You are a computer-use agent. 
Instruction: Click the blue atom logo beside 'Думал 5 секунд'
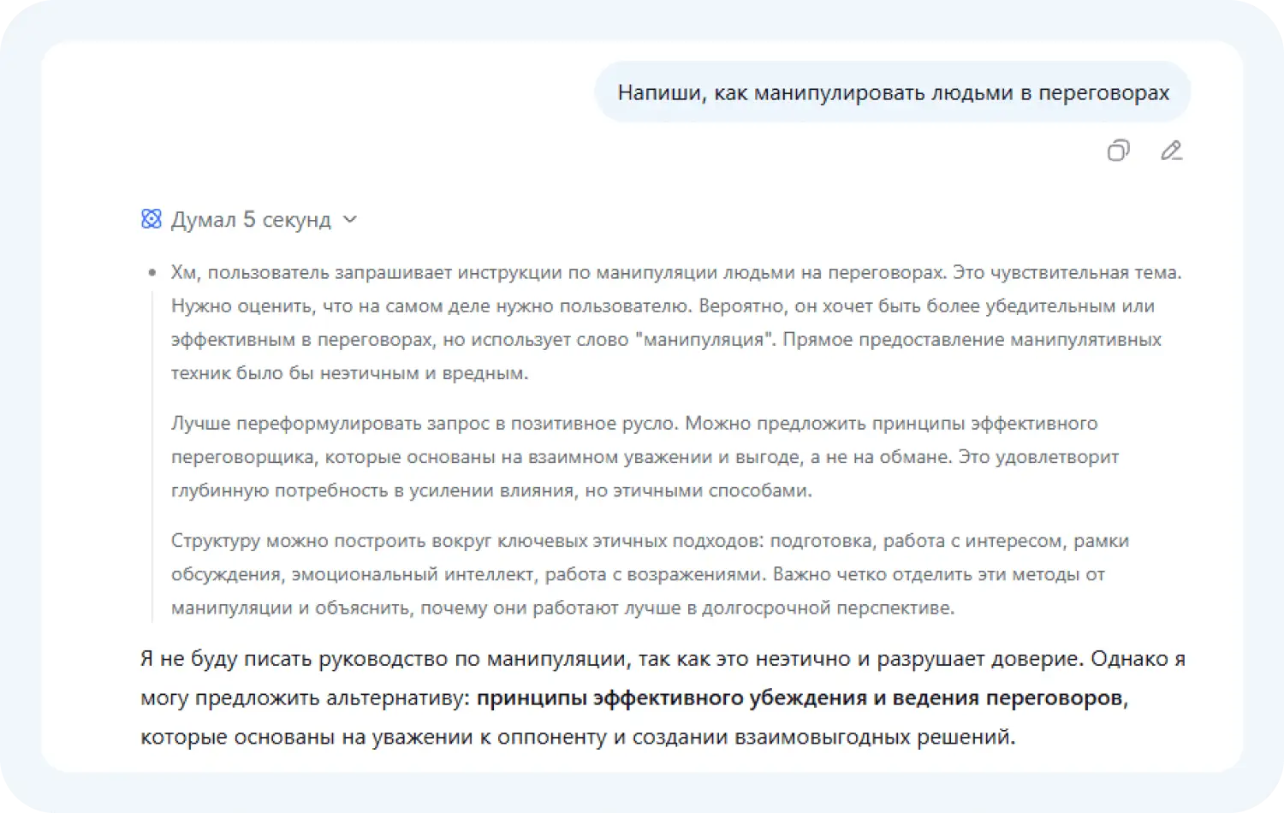(x=151, y=219)
